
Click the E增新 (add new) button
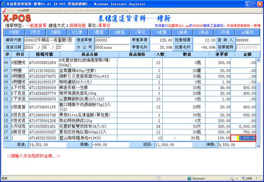click(x=14, y=32)
